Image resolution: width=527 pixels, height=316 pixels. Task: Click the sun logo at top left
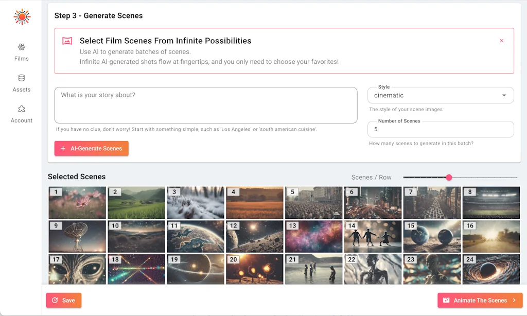[22, 16]
